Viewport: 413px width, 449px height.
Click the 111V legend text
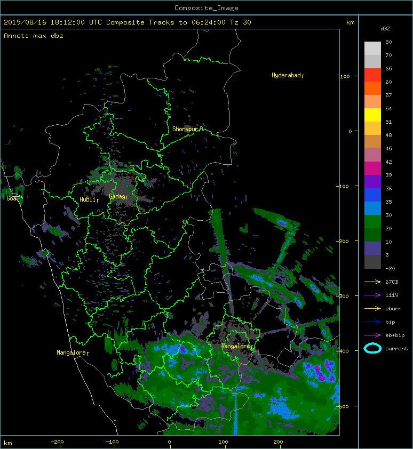tap(392, 295)
